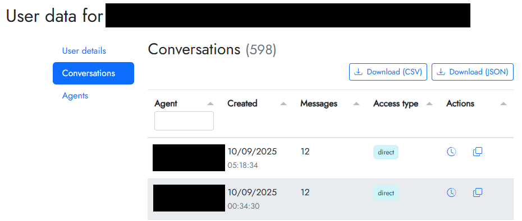Click download icon in Download (CSV) button
This screenshot has height=221, width=522.
pyautogui.click(x=358, y=72)
